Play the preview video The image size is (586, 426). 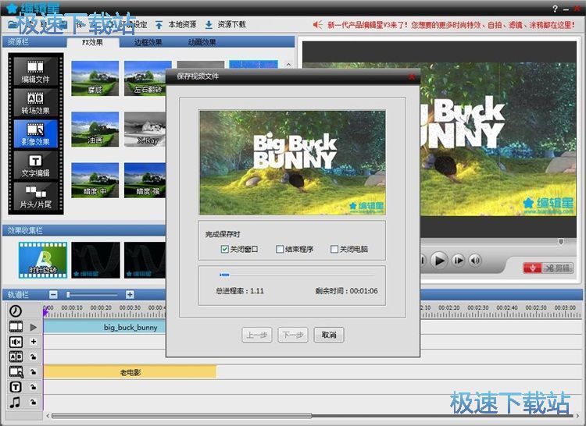click(439, 260)
